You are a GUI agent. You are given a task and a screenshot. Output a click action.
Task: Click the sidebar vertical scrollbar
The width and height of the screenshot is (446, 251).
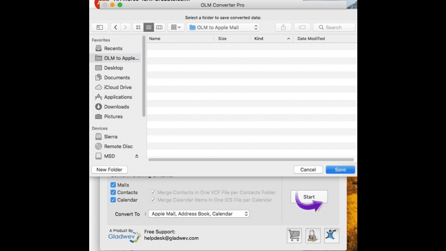point(144,76)
